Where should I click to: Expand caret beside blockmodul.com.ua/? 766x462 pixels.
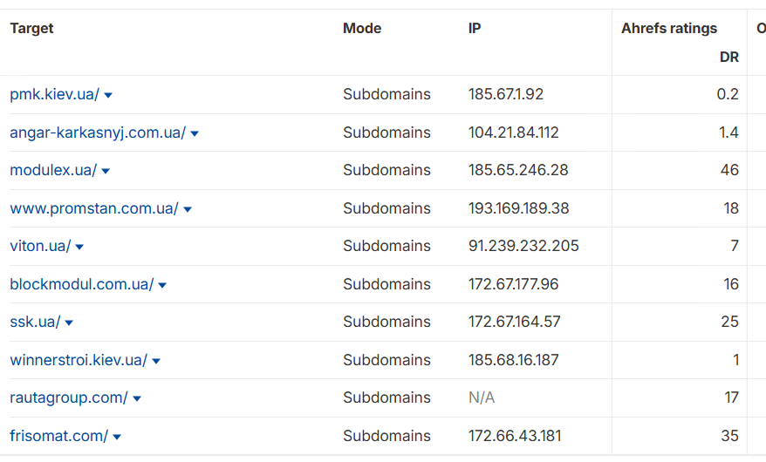click(x=162, y=285)
